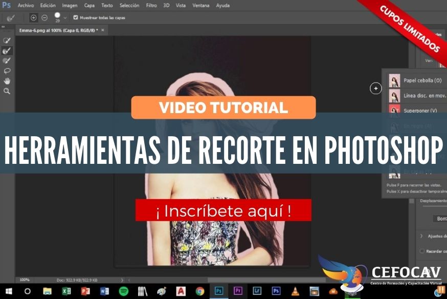Select the Zoom tool
447x299 pixels.
(x=6, y=91)
